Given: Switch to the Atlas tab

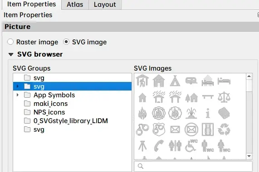Looking at the screenshot, I should pos(75,5).
